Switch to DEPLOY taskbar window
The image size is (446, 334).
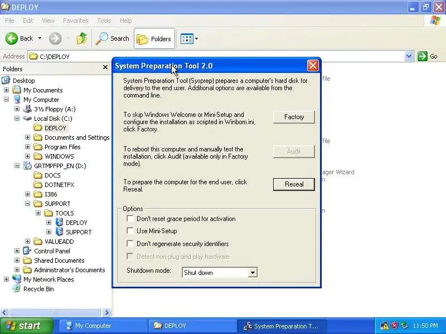click(x=192, y=326)
